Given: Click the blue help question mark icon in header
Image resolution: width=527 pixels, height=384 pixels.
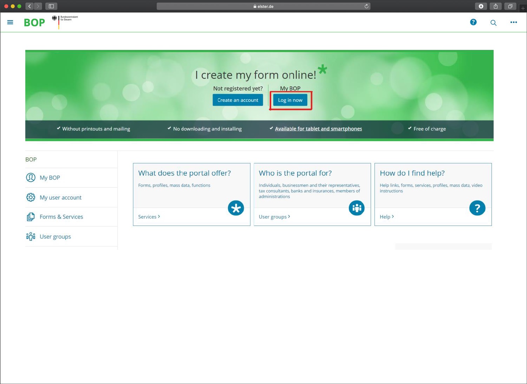Looking at the screenshot, I should click(x=473, y=22).
